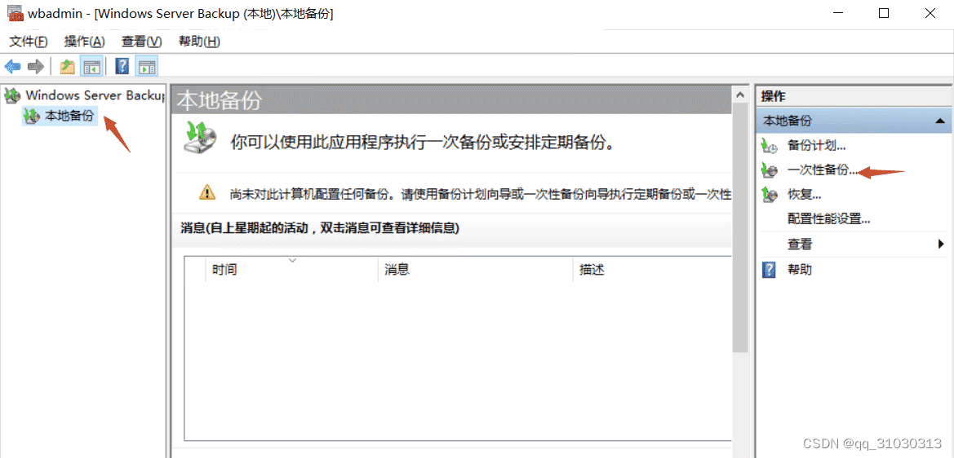Screen dimensions: 954x458
Task: Click the 尚未对此计算机配置任何备份 warning text
Action: (x=481, y=195)
